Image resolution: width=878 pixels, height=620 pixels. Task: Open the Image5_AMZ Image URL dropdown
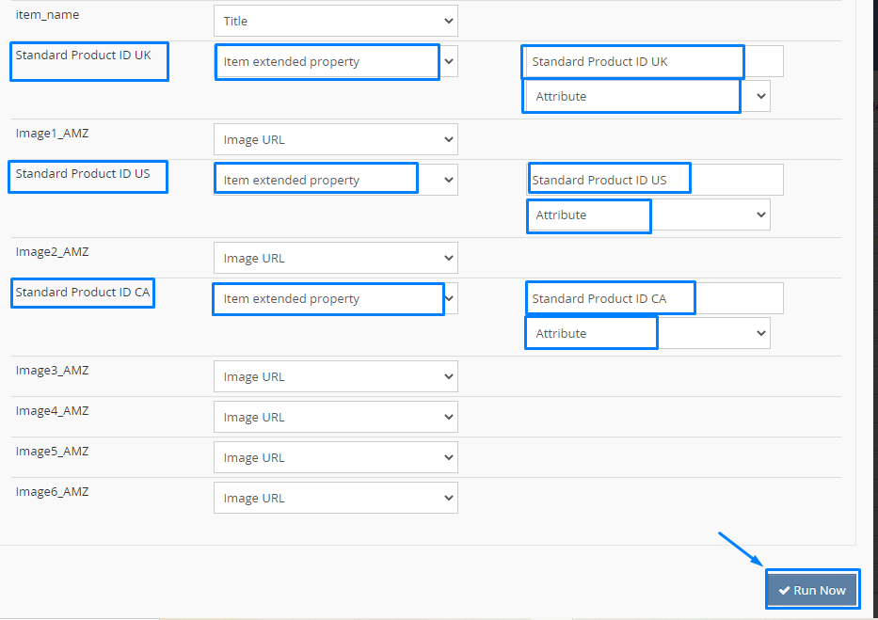pyautogui.click(x=335, y=457)
